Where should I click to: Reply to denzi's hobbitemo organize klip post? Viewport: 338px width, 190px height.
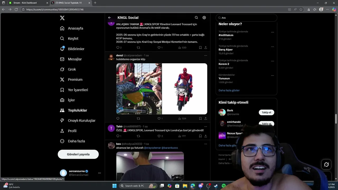coord(118,118)
